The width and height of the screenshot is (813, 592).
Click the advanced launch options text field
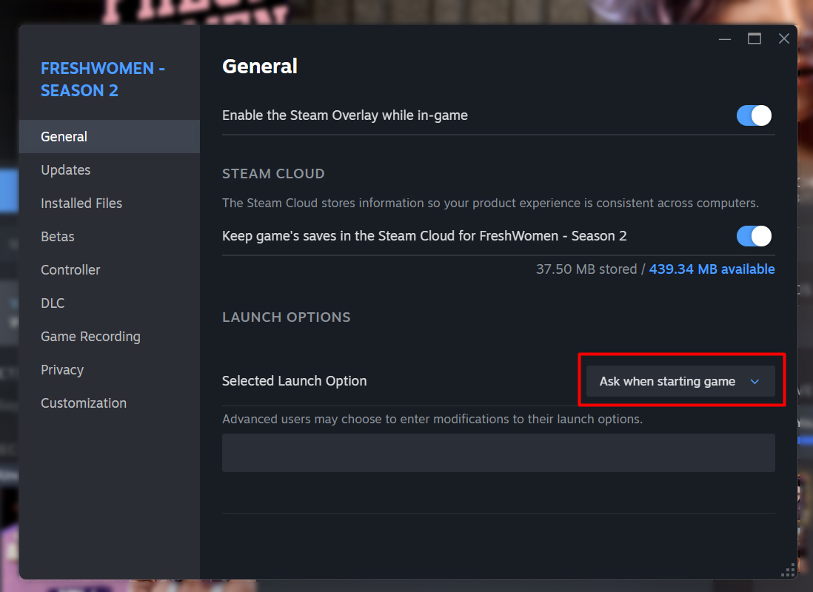[x=498, y=453]
